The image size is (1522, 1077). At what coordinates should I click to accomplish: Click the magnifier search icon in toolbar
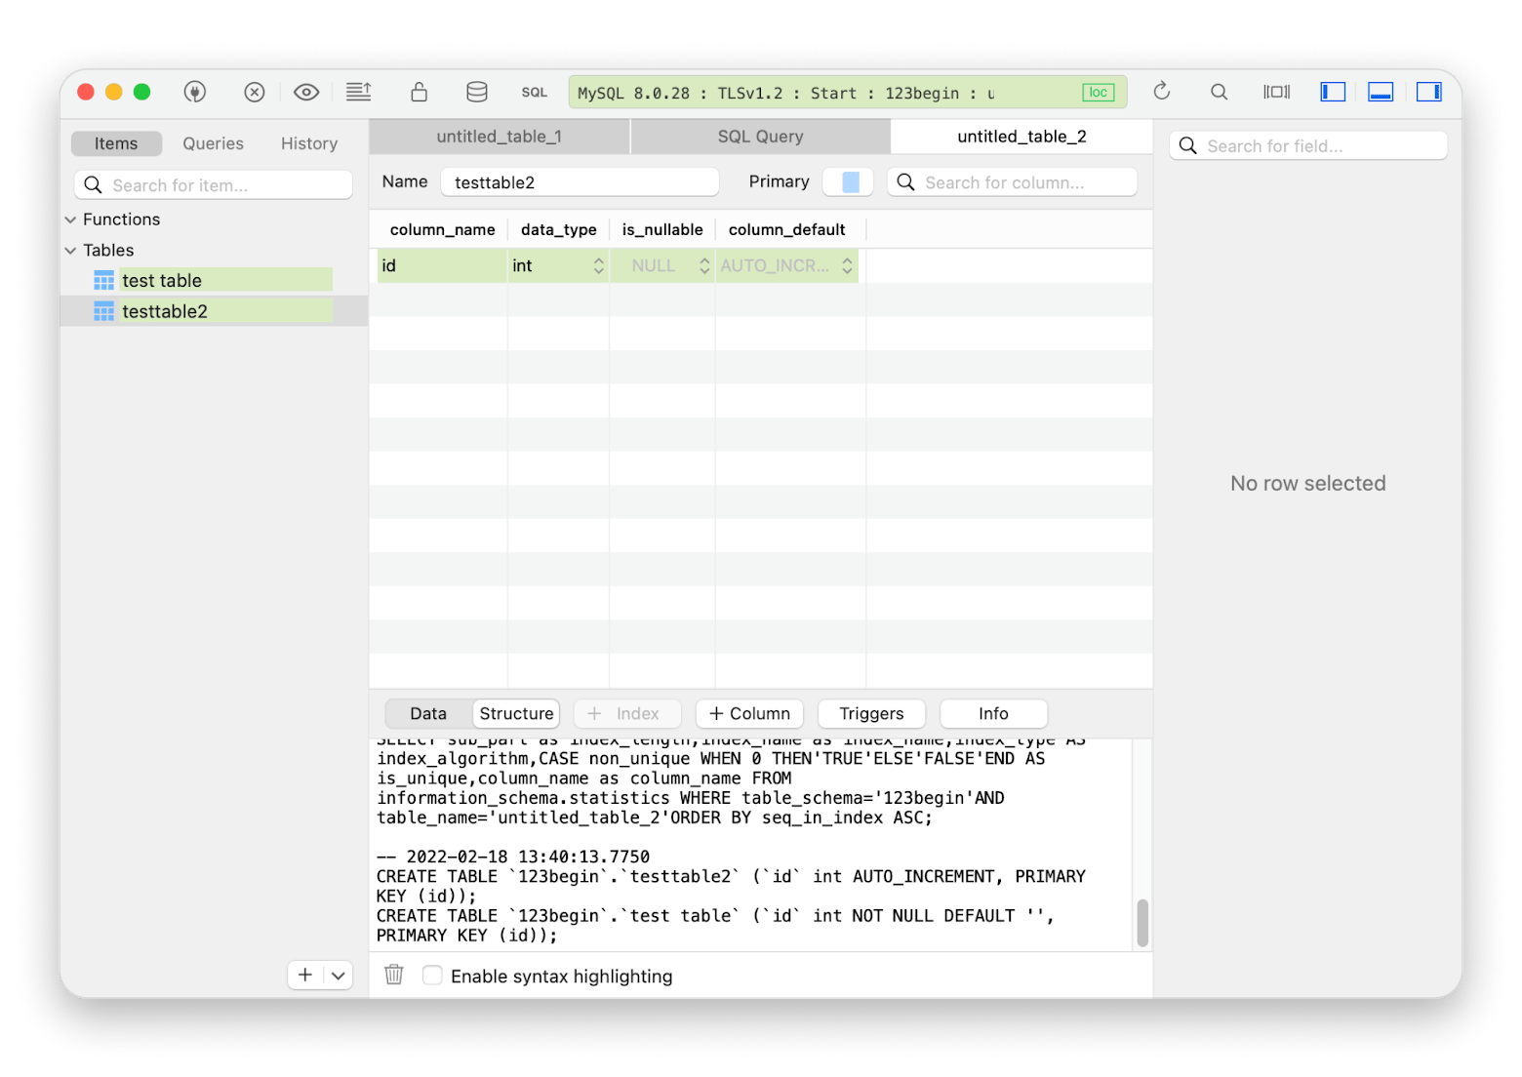coord(1219,92)
